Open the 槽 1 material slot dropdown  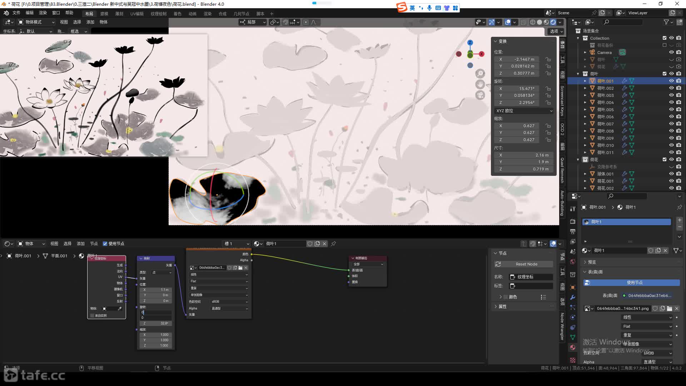click(236, 244)
